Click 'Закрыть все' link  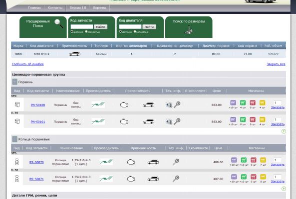click(x=276, y=64)
